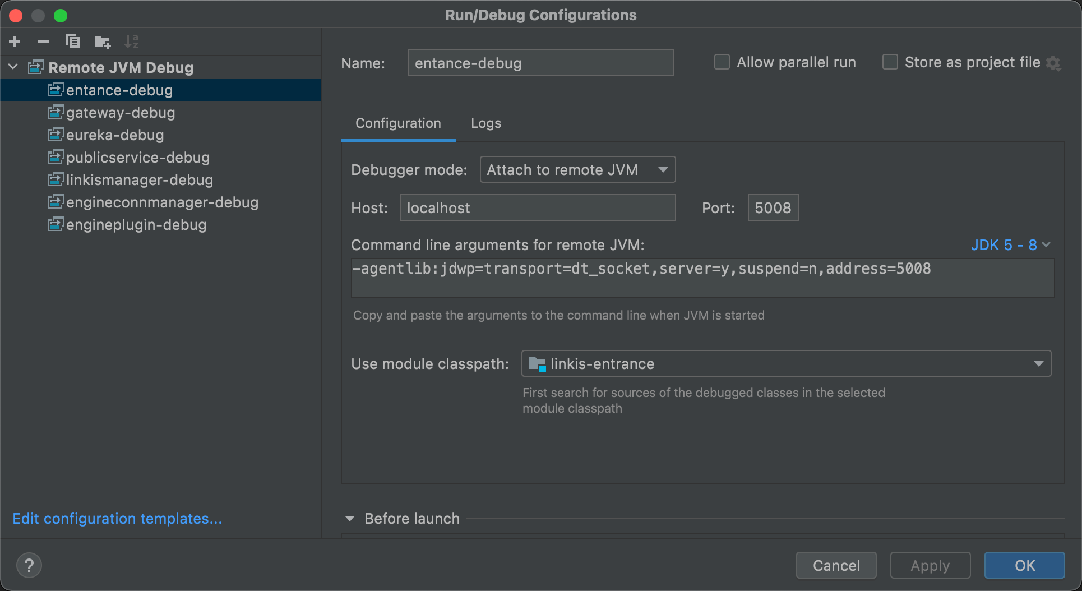Collapse the Remote JVM Debug tree node
The width and height of the screenshot is (1082, 591).
[13, 67]
